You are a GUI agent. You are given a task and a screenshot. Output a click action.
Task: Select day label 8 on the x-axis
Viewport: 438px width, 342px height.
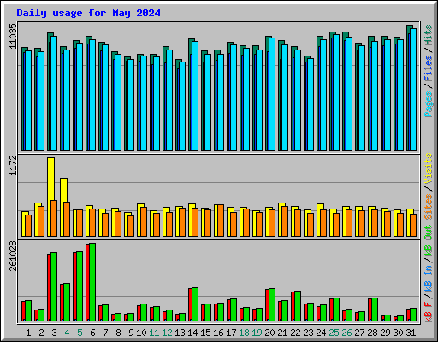pos(118,333)
